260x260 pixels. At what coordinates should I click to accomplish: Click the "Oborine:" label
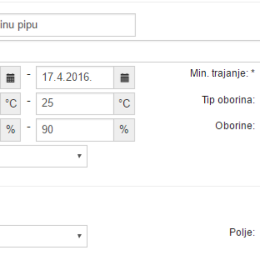pos(235,126)
